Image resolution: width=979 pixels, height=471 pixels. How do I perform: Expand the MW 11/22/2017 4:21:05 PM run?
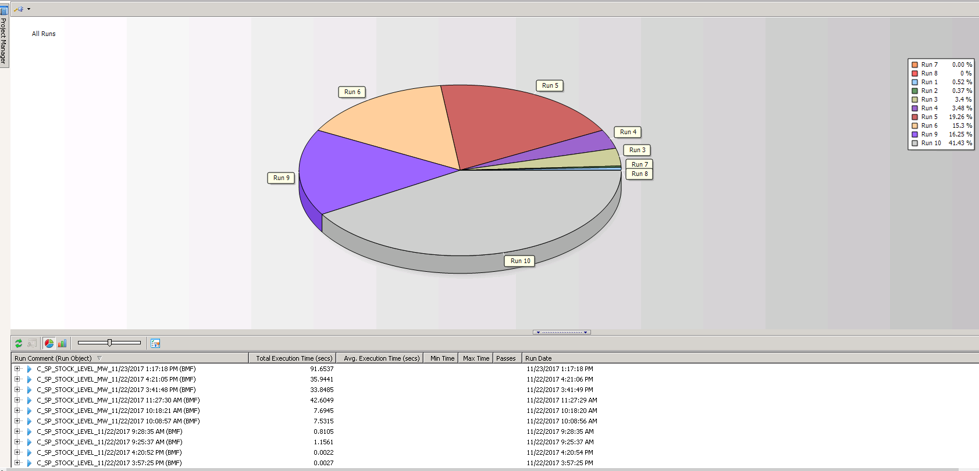pyautogui.click(x=17, y=379)
